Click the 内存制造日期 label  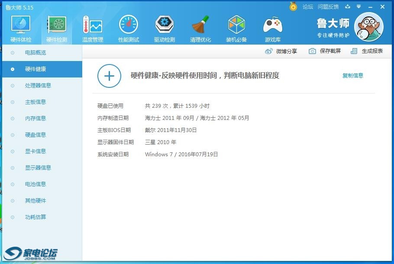113,118
